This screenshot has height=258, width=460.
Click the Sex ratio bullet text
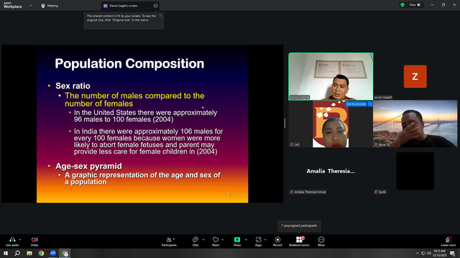(x=73, y=86)
